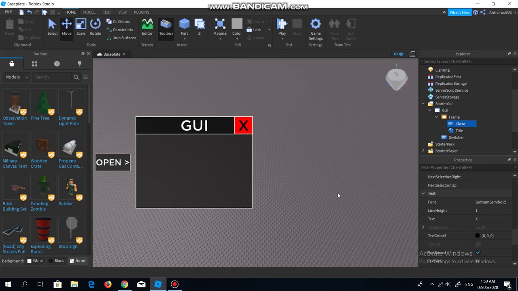Click the What's New button
518x291 pixels.
pyautogui.click(x=460, y=13)
